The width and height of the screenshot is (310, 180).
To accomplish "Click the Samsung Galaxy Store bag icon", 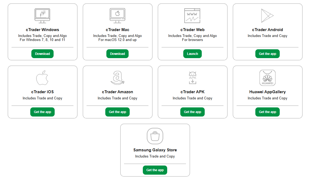I will 155,136.
